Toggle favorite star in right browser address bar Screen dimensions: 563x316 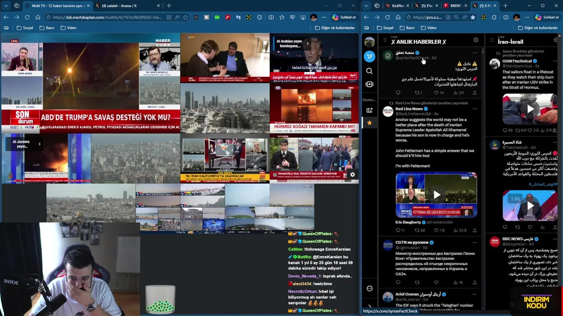click(472, 17)
